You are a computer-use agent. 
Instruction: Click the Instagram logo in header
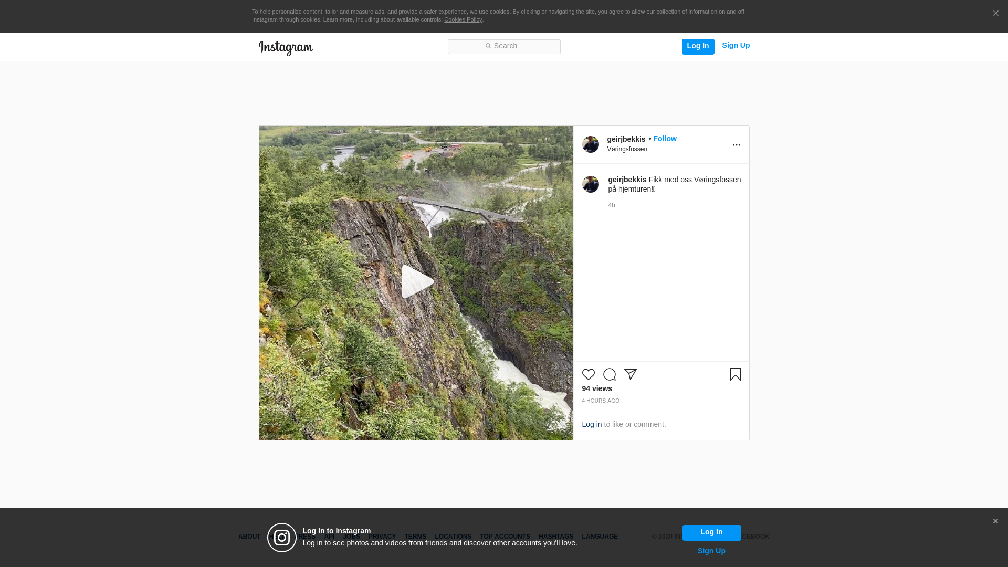(286, 48)
